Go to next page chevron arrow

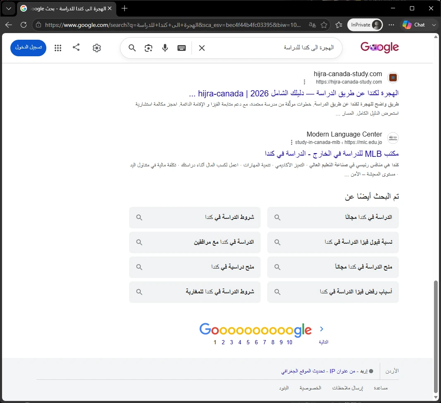[322, 329]
